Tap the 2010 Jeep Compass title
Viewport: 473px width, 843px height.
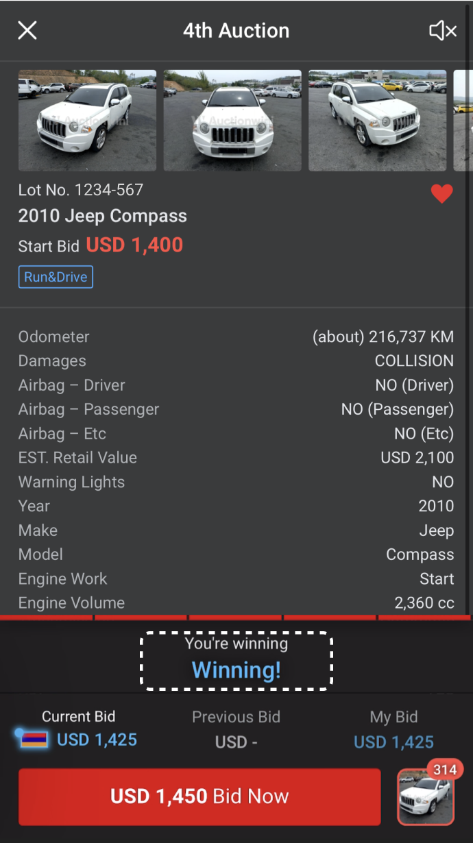pyautogui.click(x=103, y=216)
